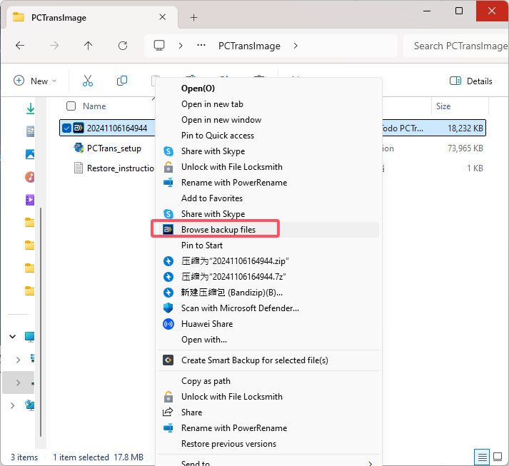
Task: Open the New dropdown menu
Action: tap(35, 81)
